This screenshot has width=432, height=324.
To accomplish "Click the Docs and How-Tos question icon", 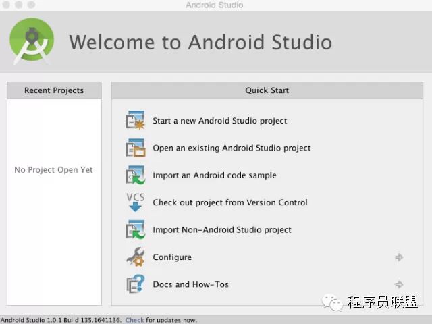I will [135, 283].
